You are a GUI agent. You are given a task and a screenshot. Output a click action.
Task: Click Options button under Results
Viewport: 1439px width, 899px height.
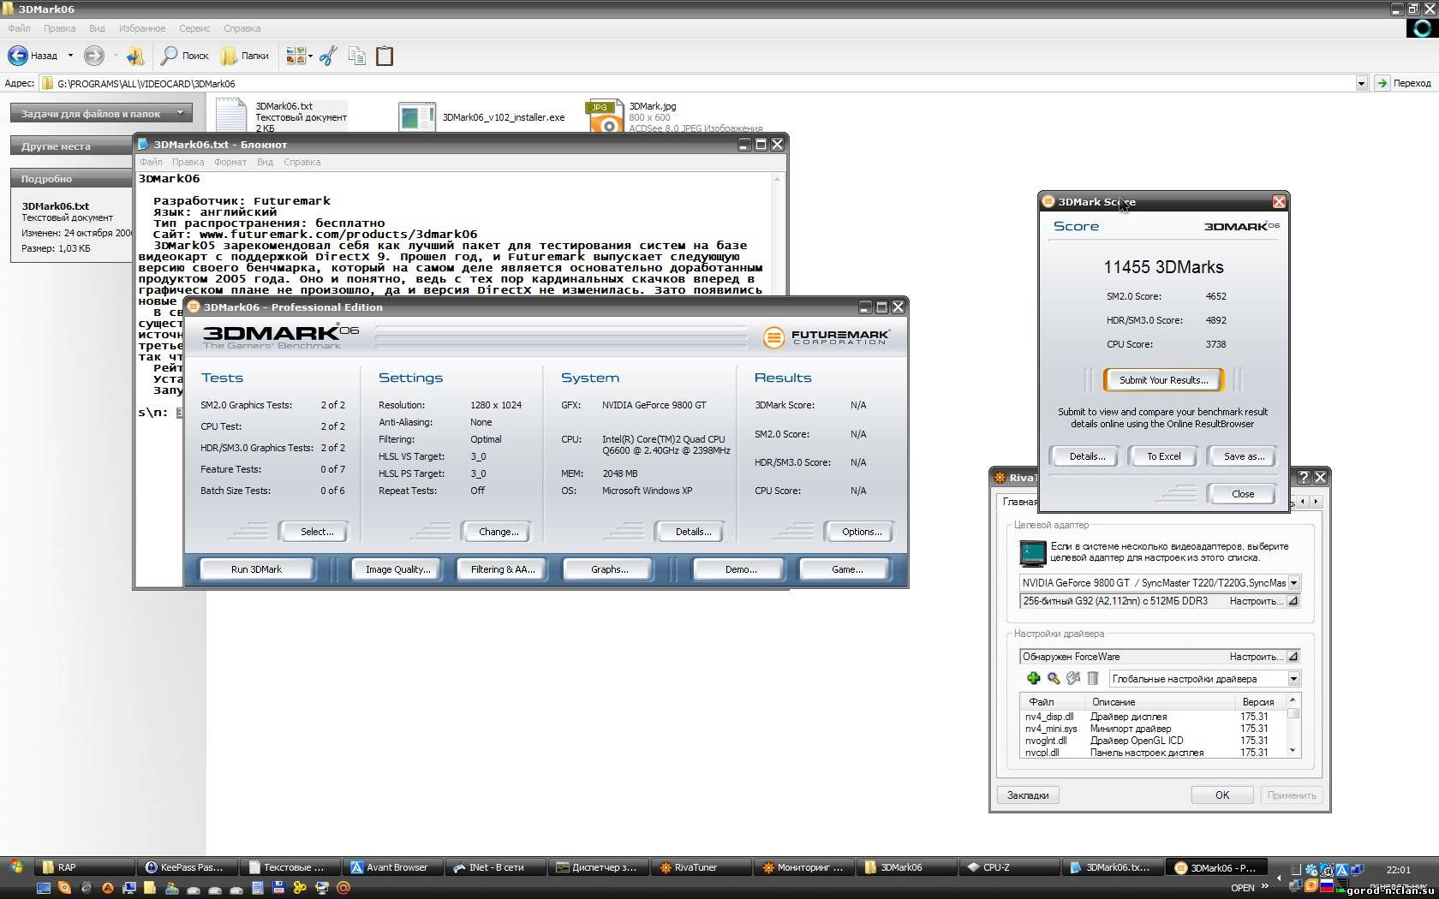pyautogui.click(x=861, y=532)
